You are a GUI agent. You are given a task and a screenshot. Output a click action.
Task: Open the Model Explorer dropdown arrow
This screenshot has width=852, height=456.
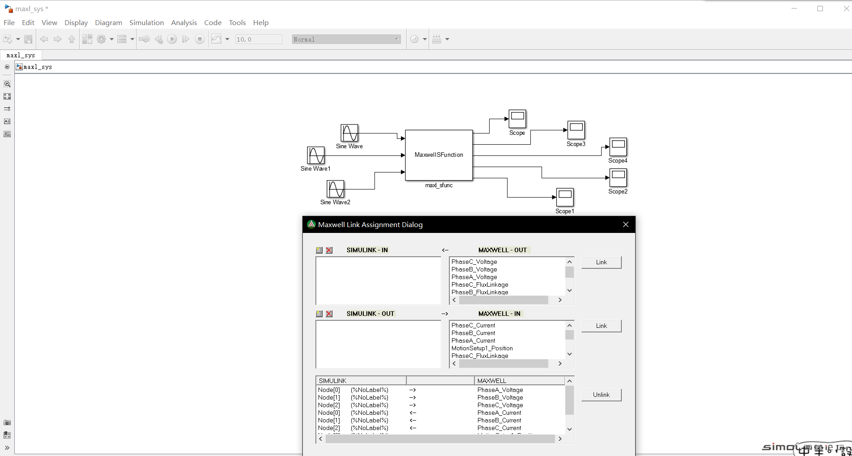point(132,39)
